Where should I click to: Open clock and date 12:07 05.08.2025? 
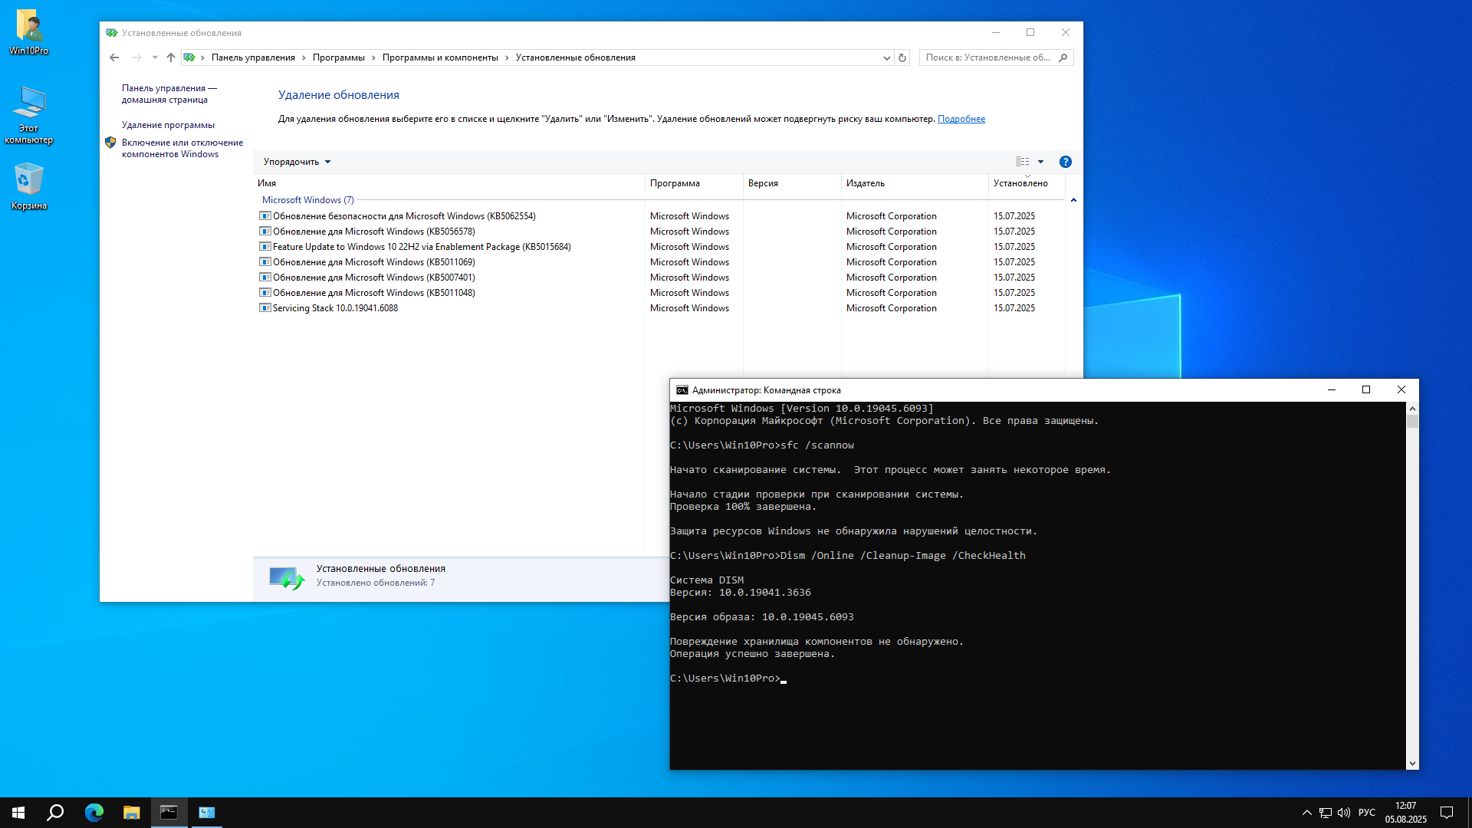coord(1405,813)
